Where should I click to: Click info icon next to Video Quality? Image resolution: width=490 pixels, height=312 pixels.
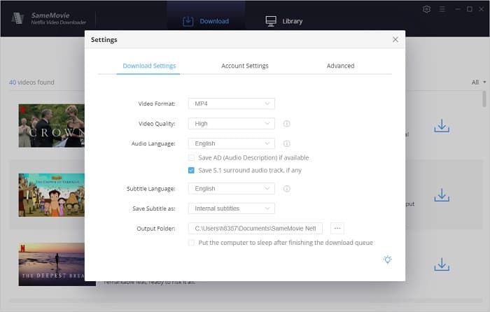(287, 124)
